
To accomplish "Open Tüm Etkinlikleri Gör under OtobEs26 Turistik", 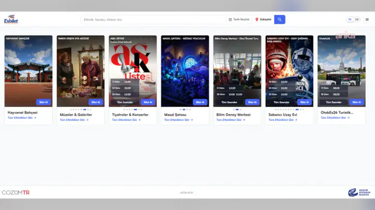I will pos(335,118).
